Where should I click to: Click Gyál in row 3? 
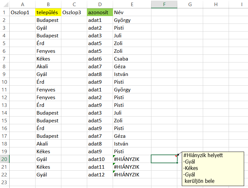48,28
